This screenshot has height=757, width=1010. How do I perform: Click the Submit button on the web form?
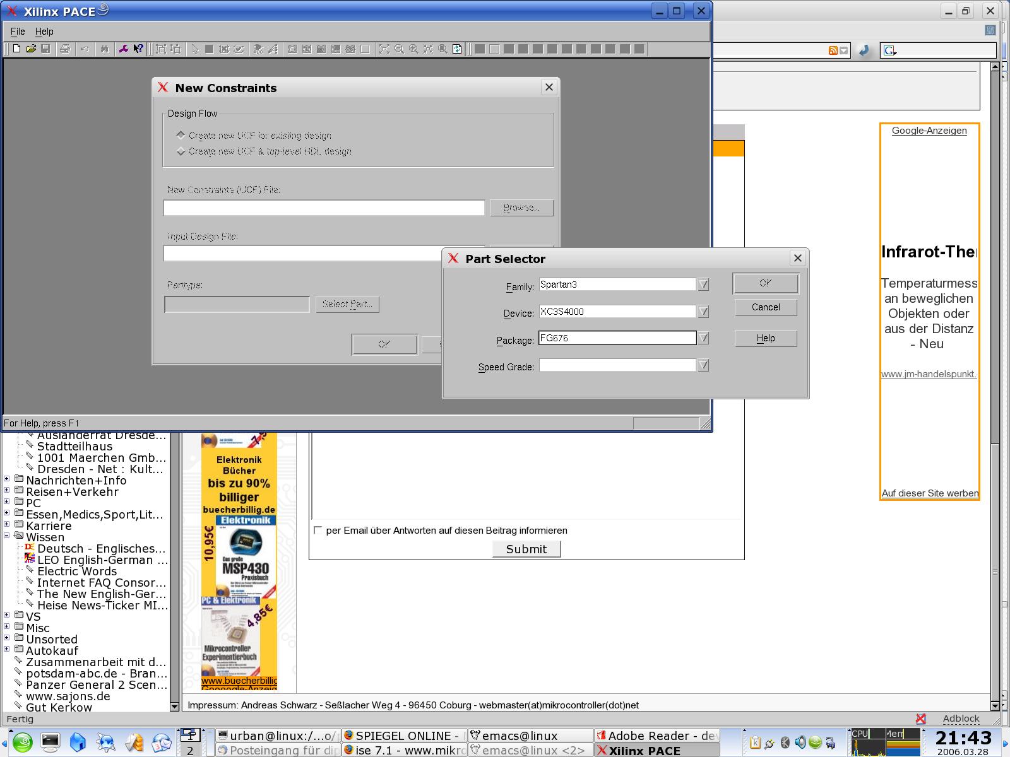[x=526, y=549]
